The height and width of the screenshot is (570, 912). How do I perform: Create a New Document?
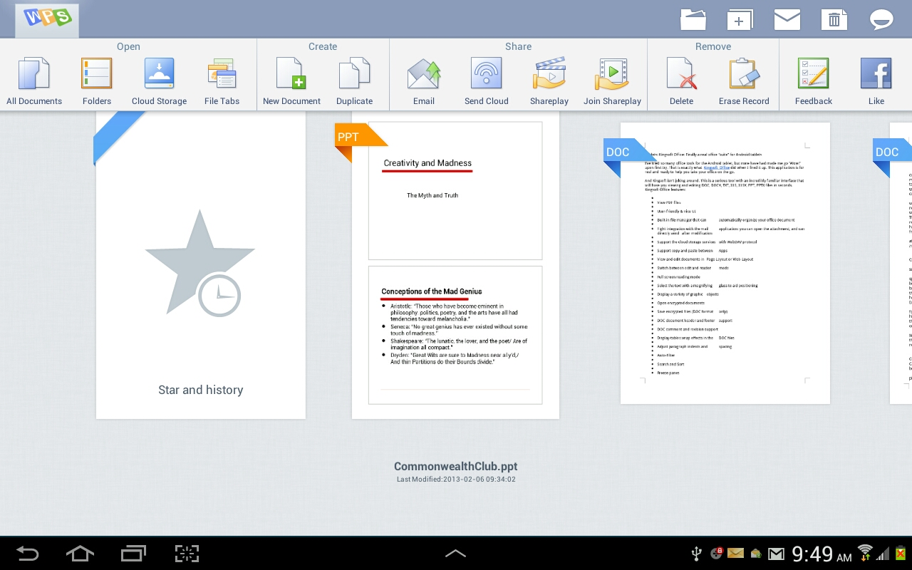coord(291,78)
